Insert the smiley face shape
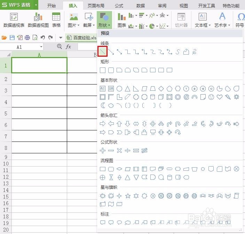 pyautogui.click(x=211, y=97)
